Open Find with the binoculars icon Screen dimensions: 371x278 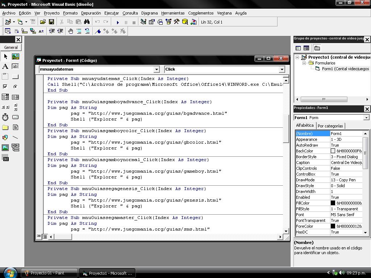pyautogui.click(x=87, y=22)
